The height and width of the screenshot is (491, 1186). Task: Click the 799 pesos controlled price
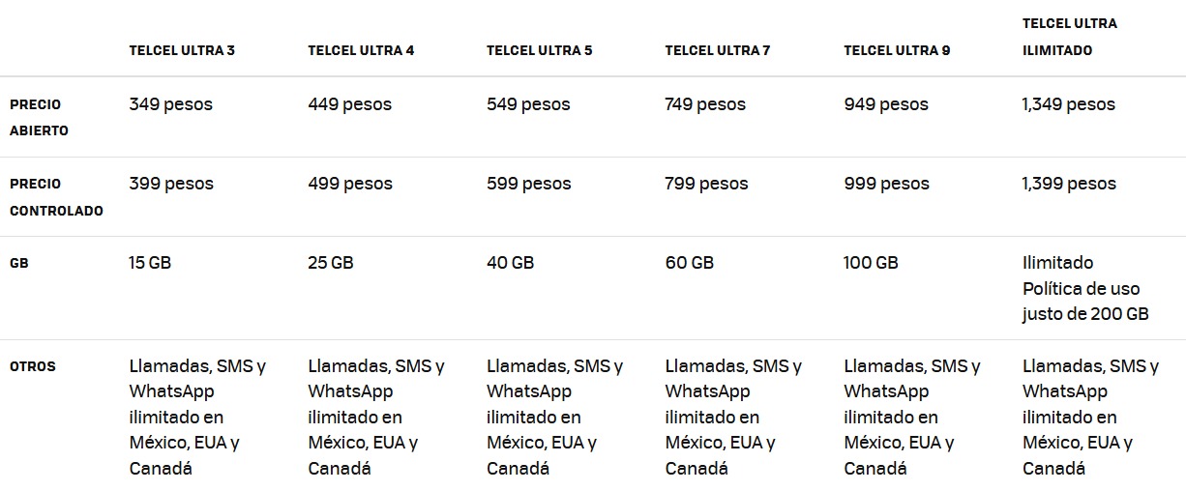pos(706,184)
